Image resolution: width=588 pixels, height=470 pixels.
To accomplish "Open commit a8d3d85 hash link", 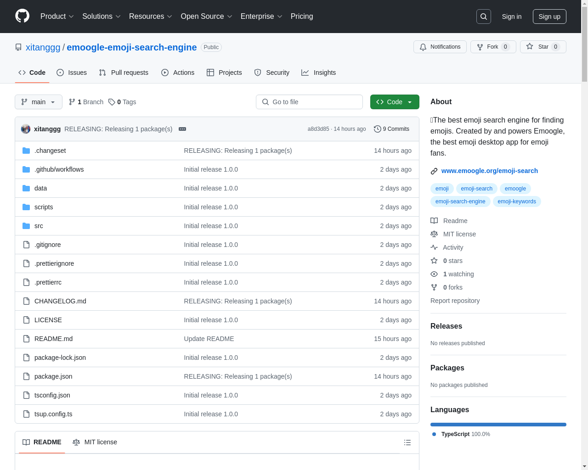I will [x=318, y=129].
